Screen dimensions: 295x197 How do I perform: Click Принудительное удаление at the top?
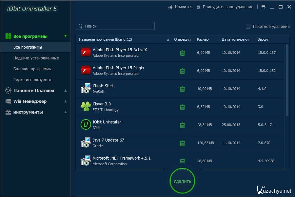tap(227, 7)
